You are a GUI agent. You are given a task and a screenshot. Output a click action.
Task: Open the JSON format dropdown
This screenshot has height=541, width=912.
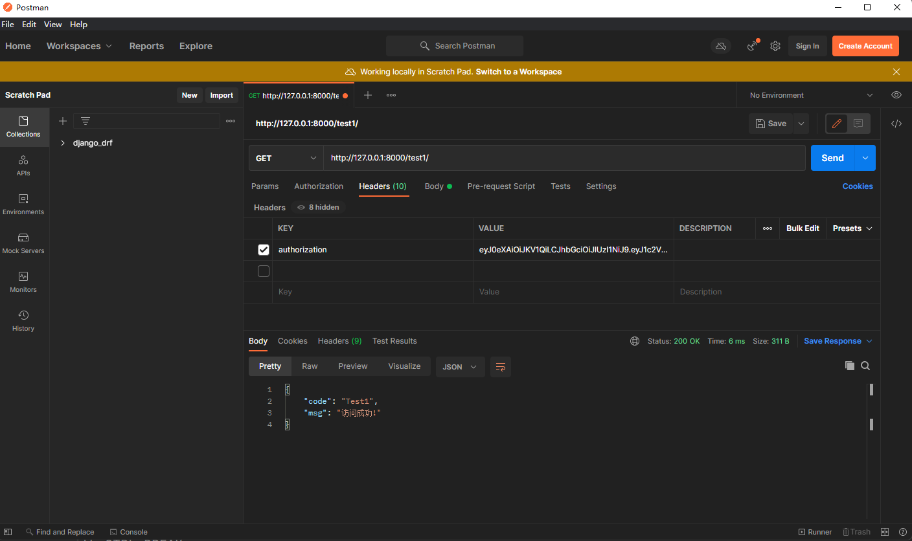460,367
